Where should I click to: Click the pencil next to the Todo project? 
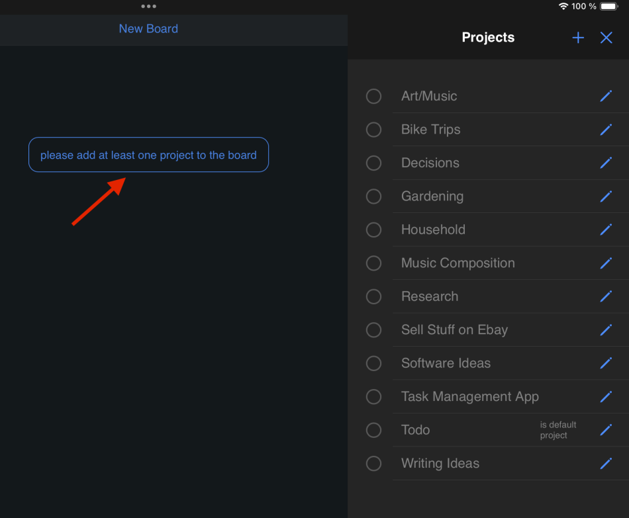tap(606, 430)
